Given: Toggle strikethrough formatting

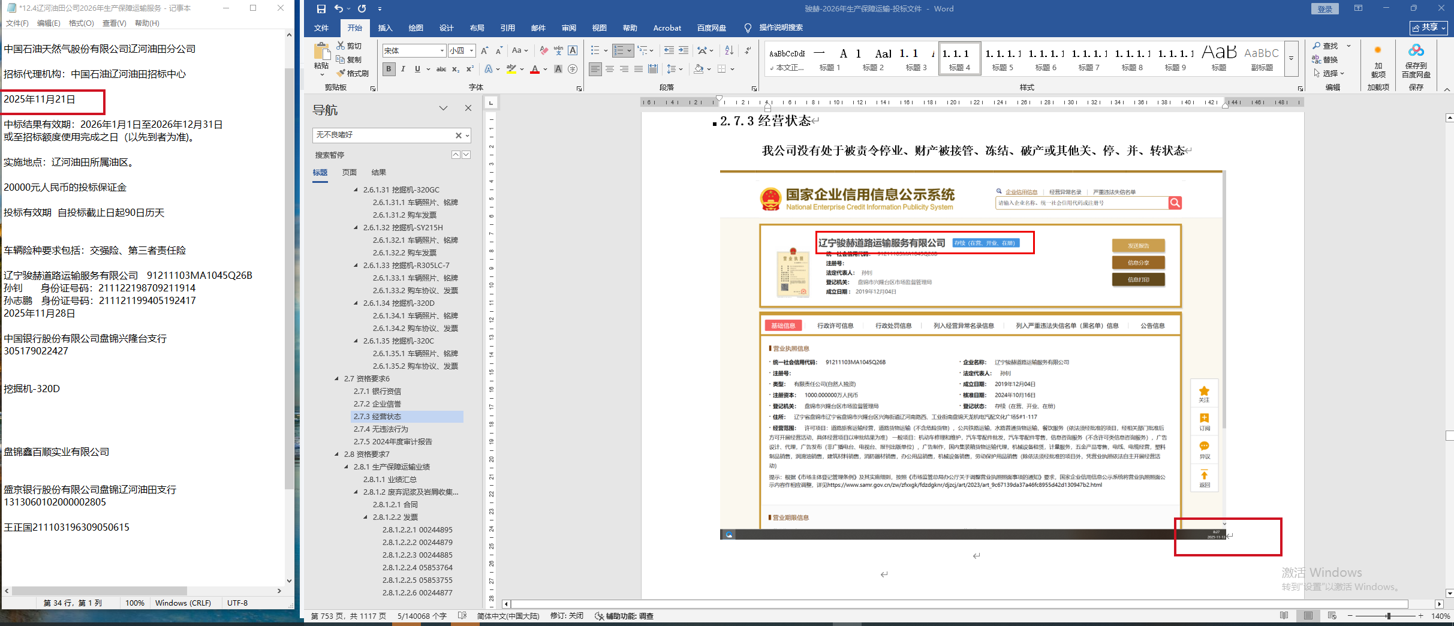Looking at the screenshot, I should (x=441, y=69).
